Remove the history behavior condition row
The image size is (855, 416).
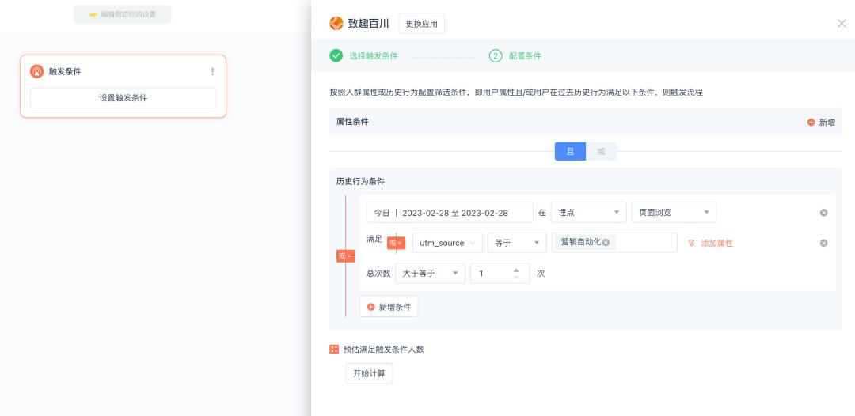823,213
